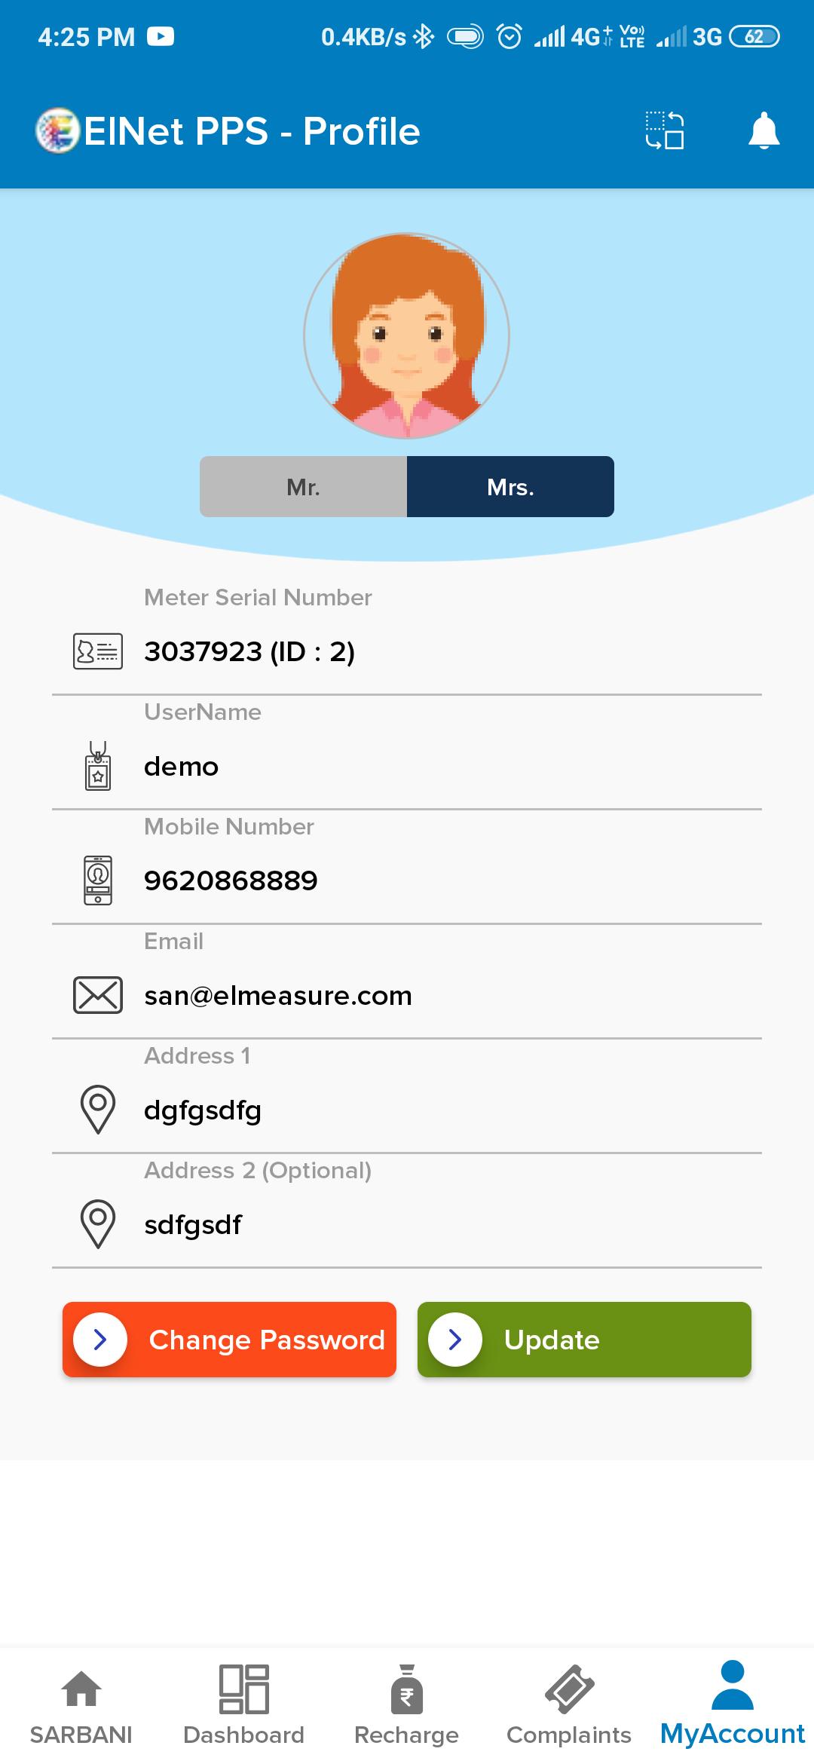This screenshot has height=1764, width=814.
Task: Tap the 'Address 2 (Optional)' label
Action: tap(258, 1170)
